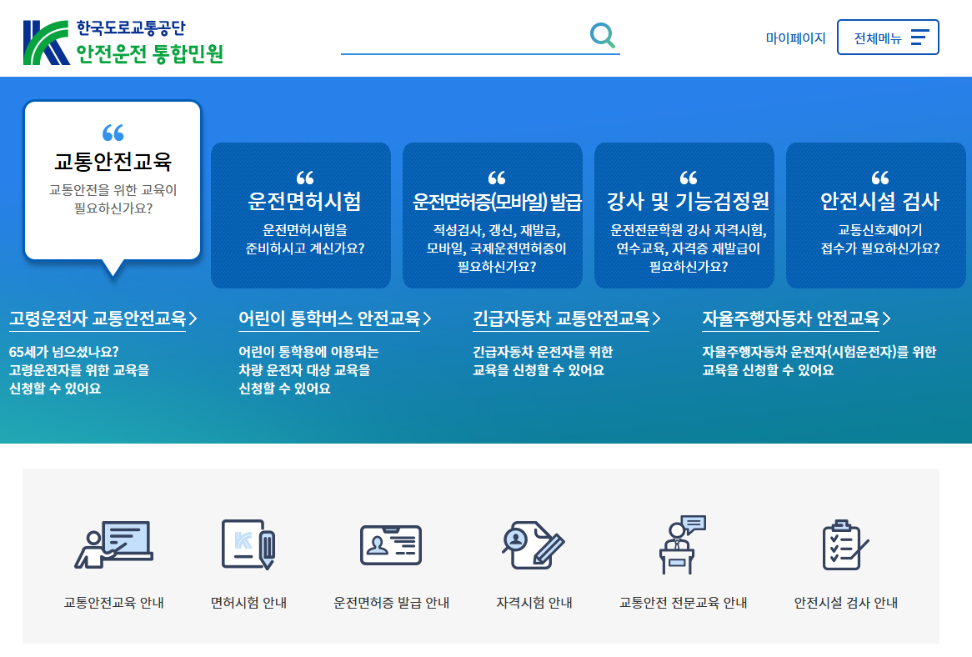Open the 전체메�u hamburger menu button

pos(888,38)
